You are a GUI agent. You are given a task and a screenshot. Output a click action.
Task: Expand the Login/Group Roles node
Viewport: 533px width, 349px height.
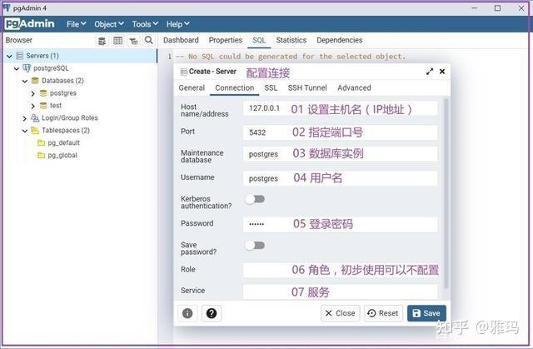tap(24, 118)
